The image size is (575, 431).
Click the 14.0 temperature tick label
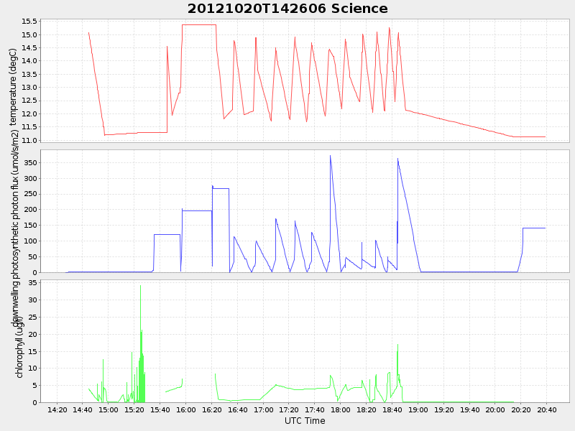coord(29,61)
